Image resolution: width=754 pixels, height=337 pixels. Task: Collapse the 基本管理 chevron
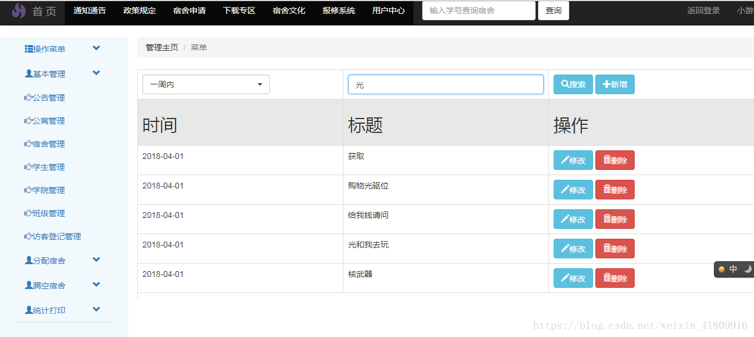[x=97, y=73]
